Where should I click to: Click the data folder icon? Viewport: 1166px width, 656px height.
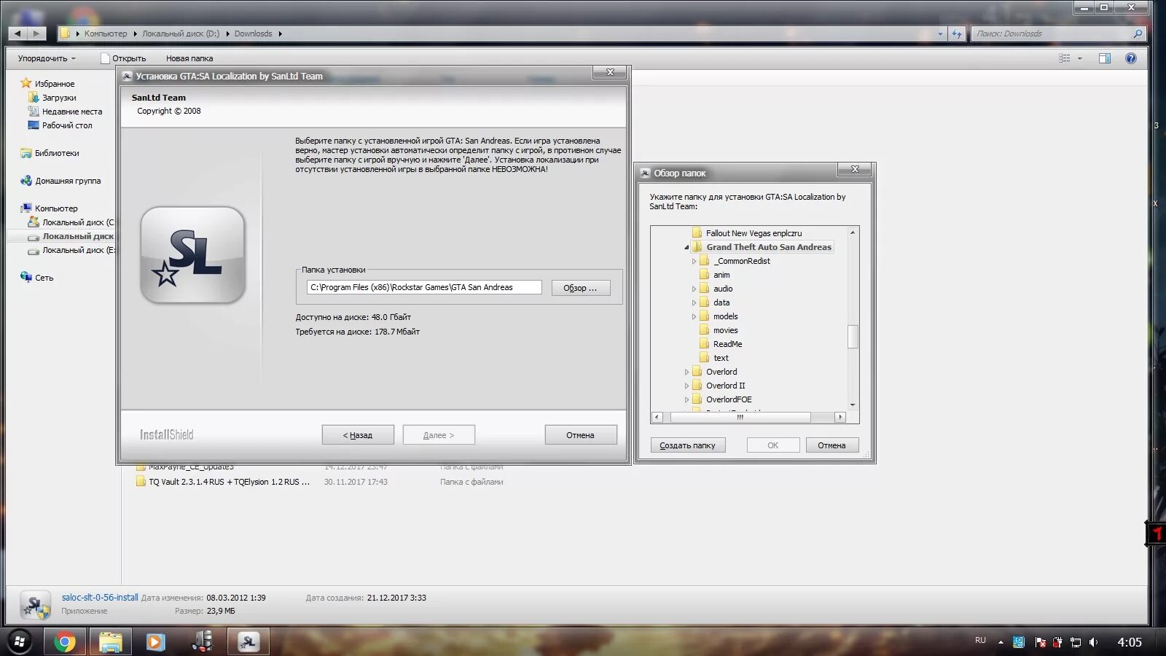pos(705,302)
